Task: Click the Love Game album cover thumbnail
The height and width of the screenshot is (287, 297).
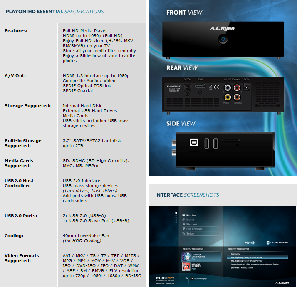Action: coord(186,257)
